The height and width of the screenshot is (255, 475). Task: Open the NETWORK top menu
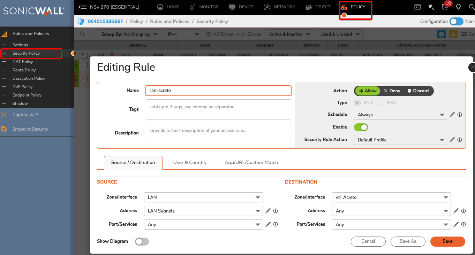[x=280, y=7]
